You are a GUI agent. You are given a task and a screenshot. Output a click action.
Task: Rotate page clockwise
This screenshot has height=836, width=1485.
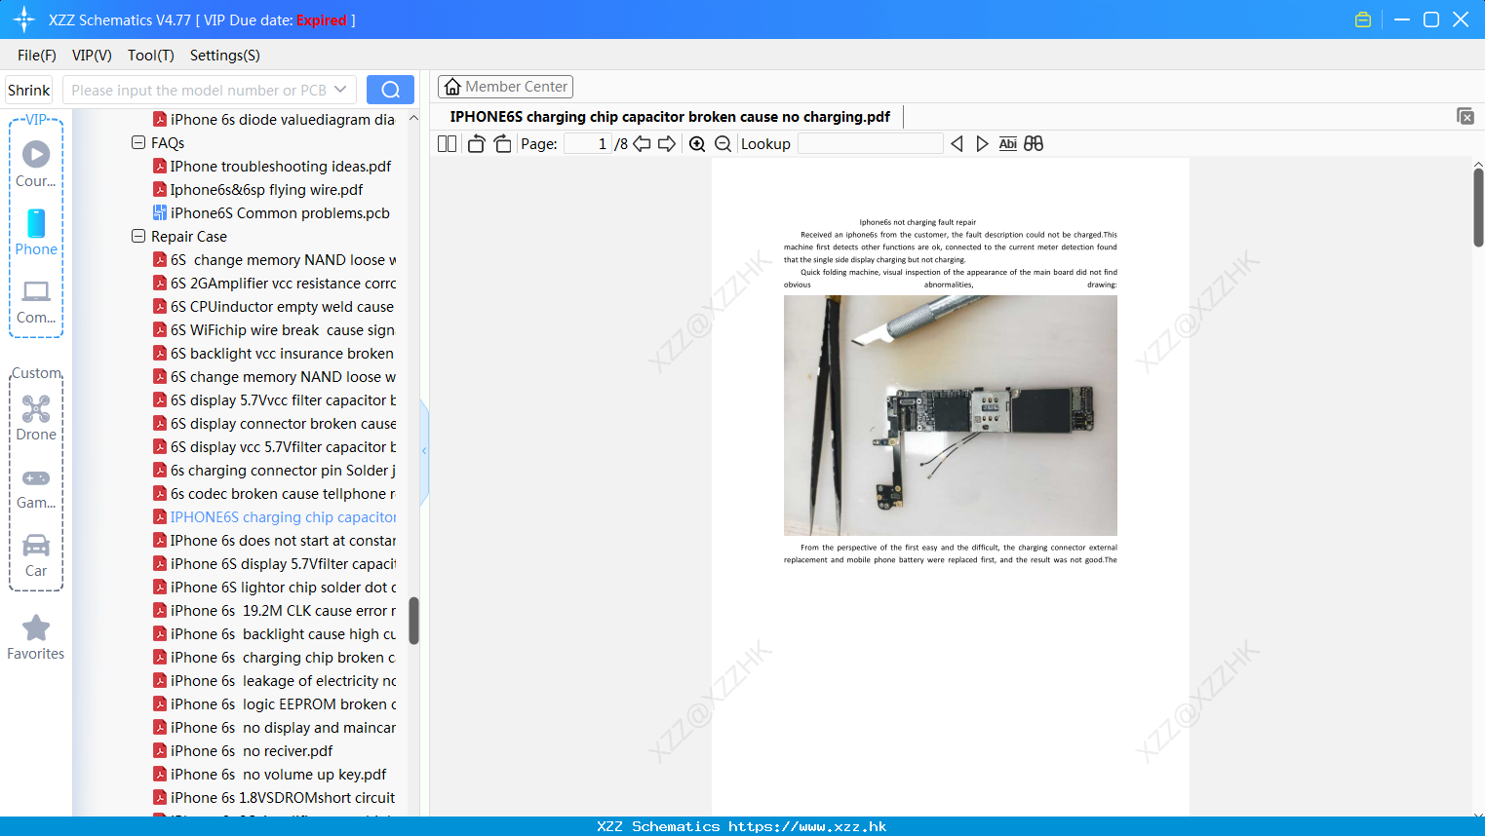tap(502, 144)
